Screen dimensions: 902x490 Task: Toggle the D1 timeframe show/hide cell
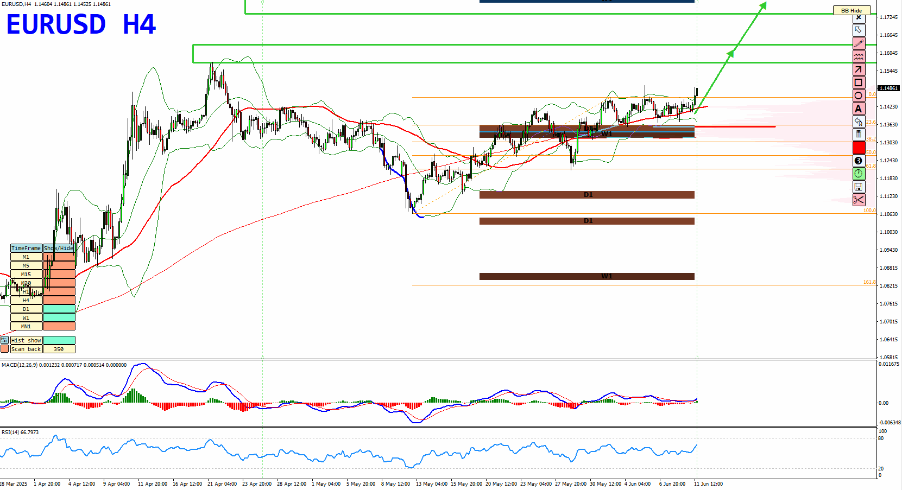click(59, 309)
